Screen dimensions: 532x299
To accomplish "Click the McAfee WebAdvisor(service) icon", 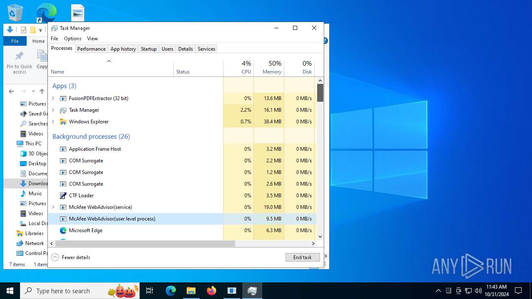I will 63,207.
